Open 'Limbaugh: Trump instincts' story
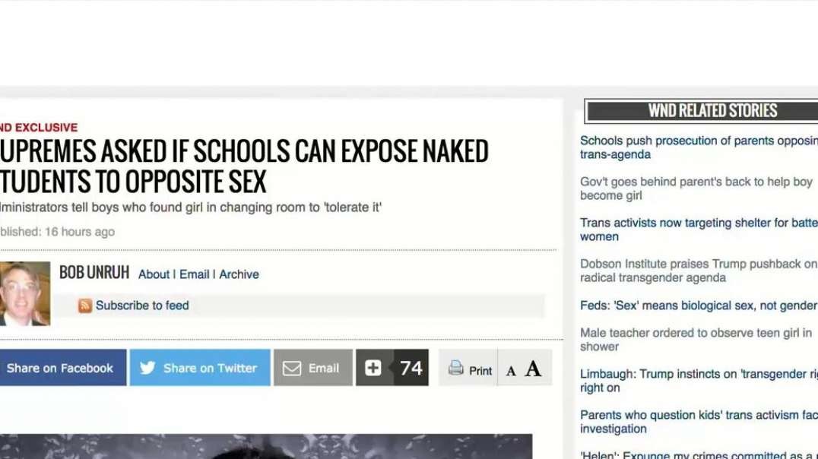The height and width of the screenshot is (459, 818). point(699,381)
